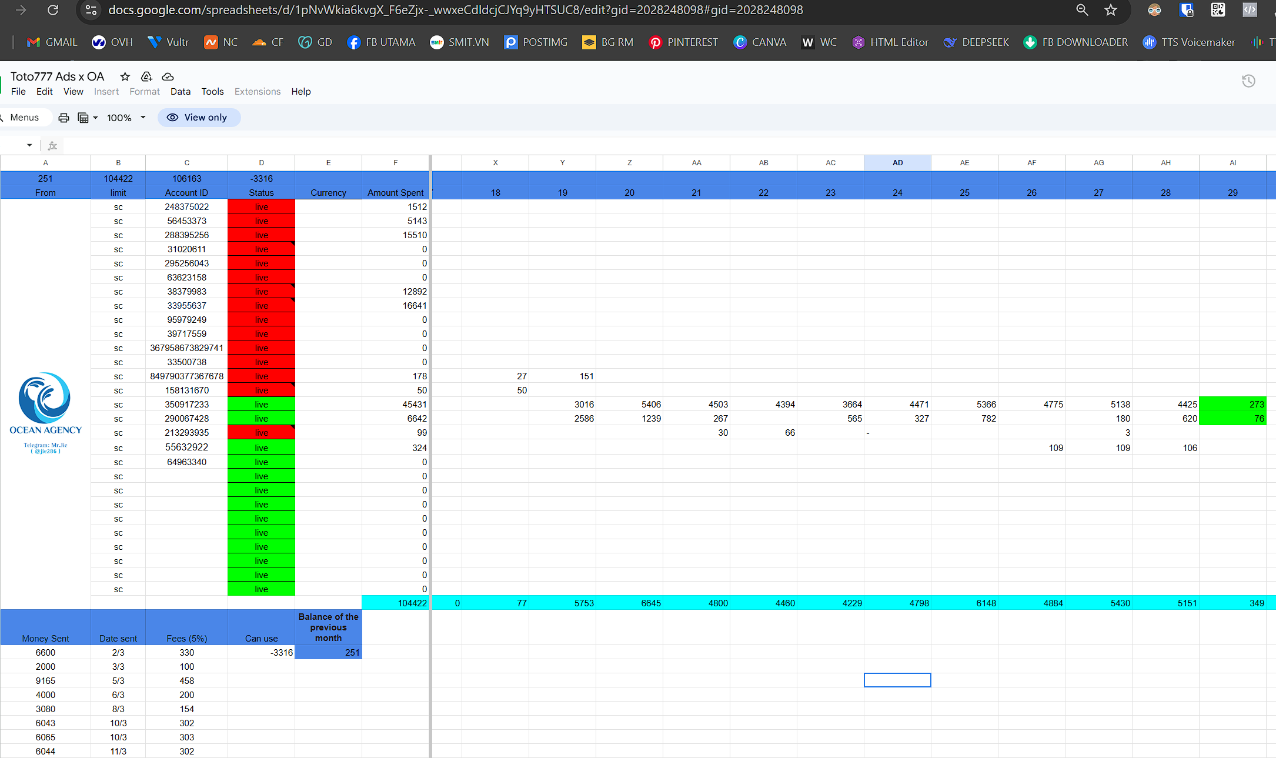Image resolution: width=1276 pixels, height=758 pixels.
Task: Open the Tools menu
Action: point(212,92)
